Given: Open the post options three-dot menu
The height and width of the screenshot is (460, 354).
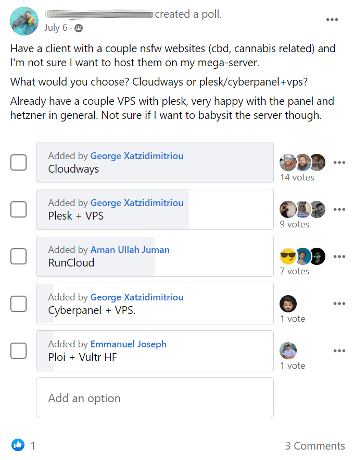Looking at the screenshot, I should pos(332,20).
